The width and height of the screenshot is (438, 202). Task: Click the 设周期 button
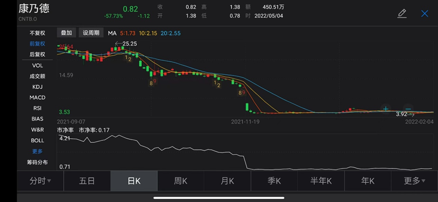click(91, 33)
